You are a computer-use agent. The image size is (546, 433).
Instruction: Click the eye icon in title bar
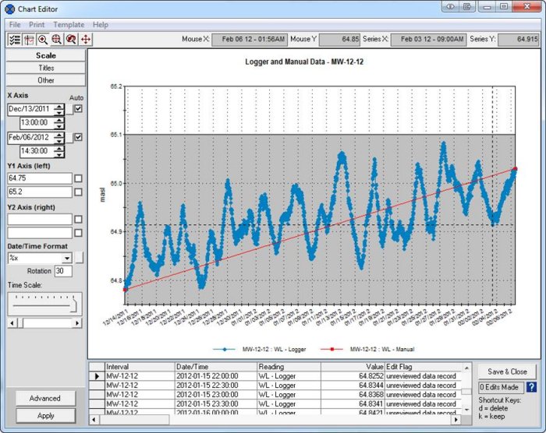pyautogui.click(x=450, y=6)
